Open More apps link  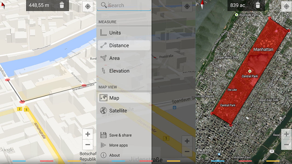(x=114, y=145)
